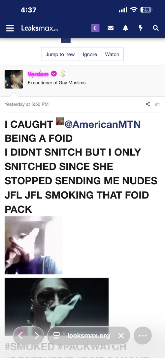165x358 pixels.
Task: Tap Verdam's avatar thumbnail
Action: pyautogui.click(x=14, y=79)
